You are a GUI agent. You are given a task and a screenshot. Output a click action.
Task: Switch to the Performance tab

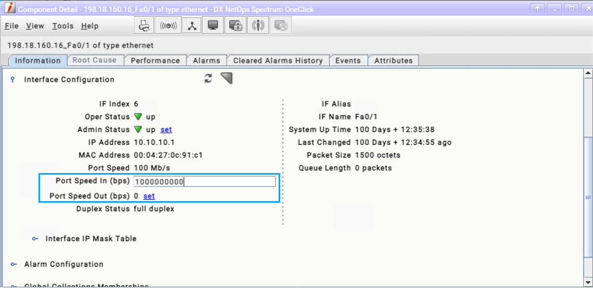(x=155, y=60)
